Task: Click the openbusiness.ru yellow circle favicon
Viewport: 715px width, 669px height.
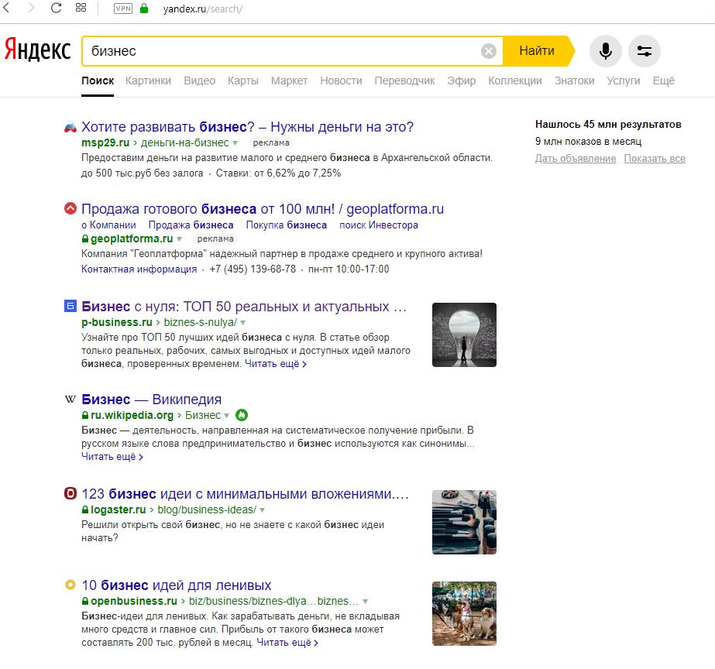Action: [x=70, y=585]
